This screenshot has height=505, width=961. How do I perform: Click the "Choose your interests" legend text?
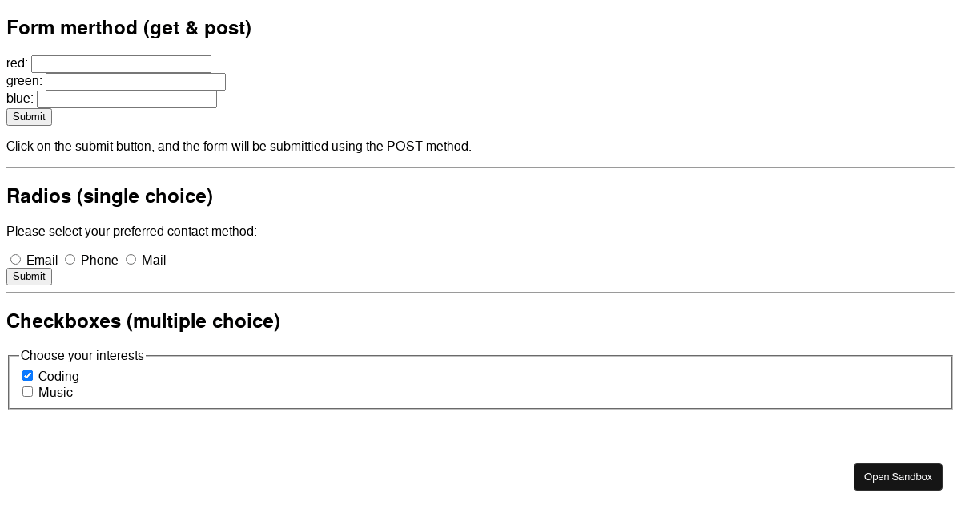click(x=82, y=355)
